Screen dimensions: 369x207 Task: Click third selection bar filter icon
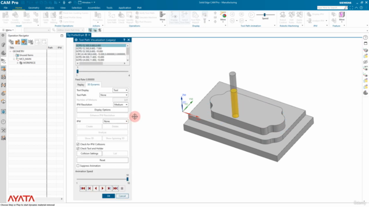click(x=100, y=30)
